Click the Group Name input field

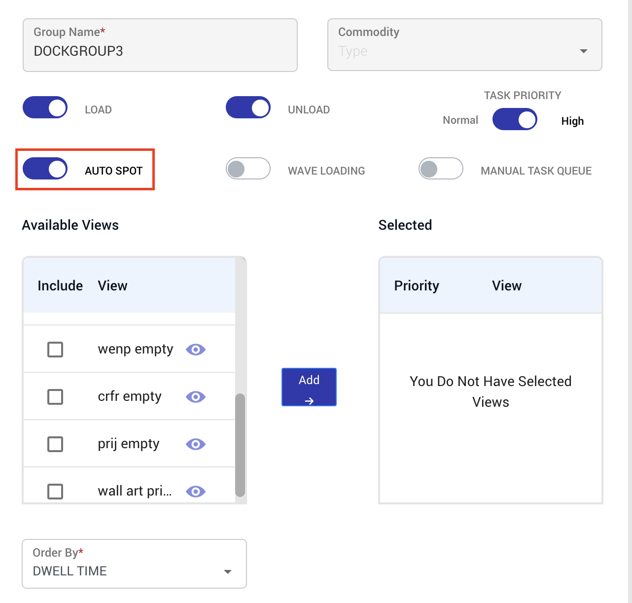(x=160, y=45)
